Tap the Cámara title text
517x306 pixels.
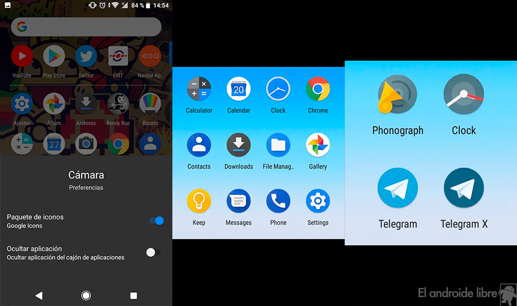point(86,175)
